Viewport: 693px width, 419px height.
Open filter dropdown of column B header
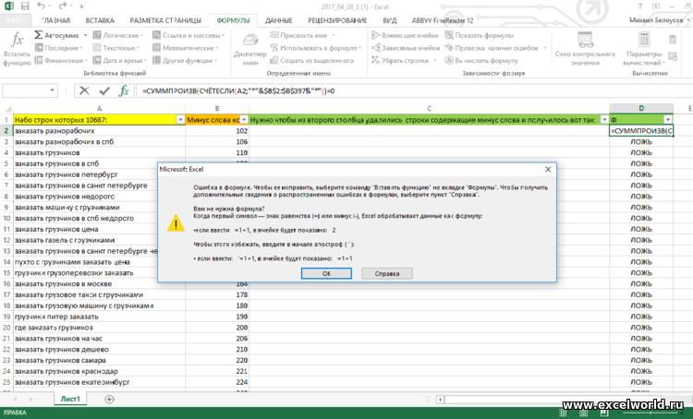tap(244, 120)
